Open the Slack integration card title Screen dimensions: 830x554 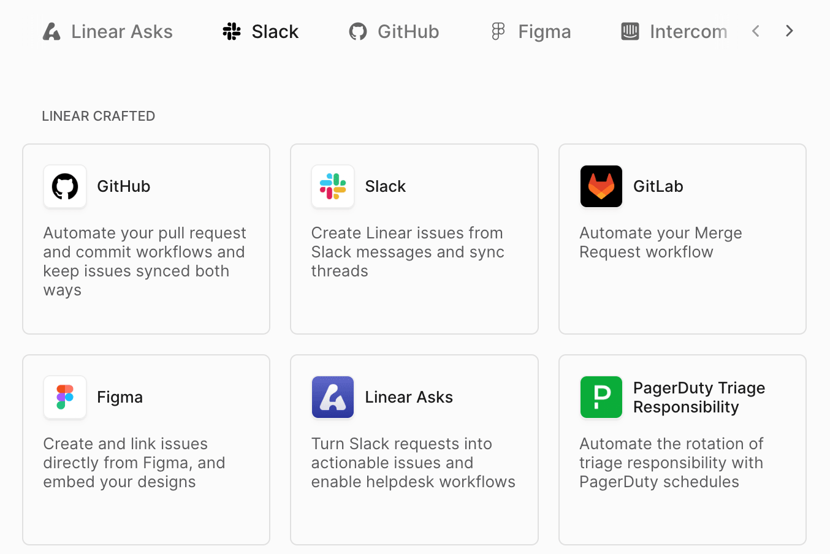(386, 186)
